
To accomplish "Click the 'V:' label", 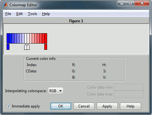I will click(105, 77).
